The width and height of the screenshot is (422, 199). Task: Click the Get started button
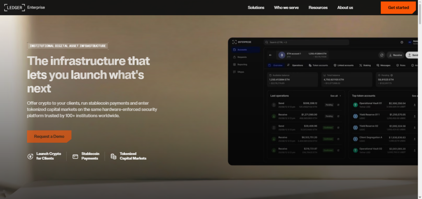tap(399, 7)
